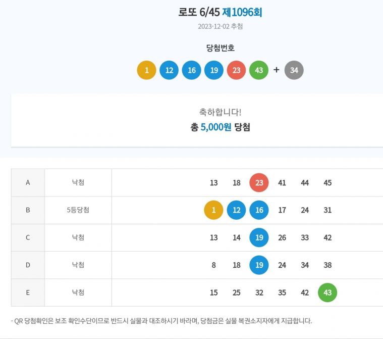
Task: Click number 31 in row B
Action: [x=327, y=210]
